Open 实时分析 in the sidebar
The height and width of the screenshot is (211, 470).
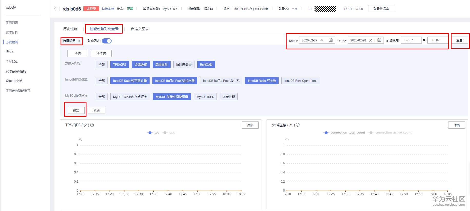click(12, 32)
